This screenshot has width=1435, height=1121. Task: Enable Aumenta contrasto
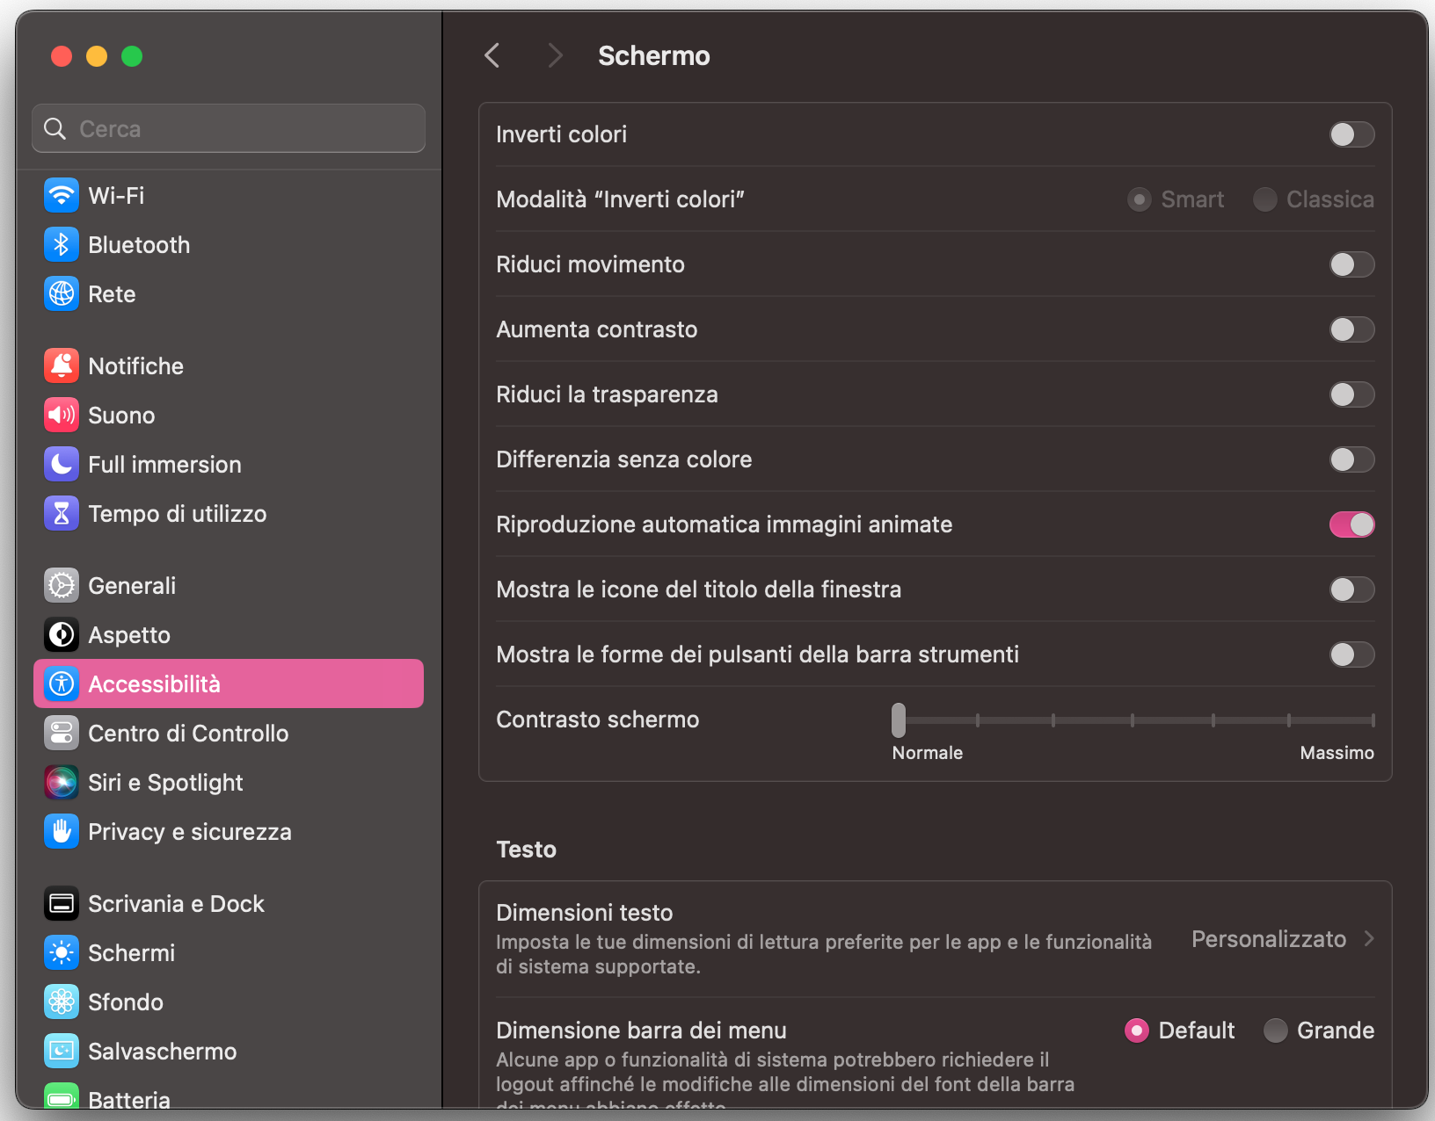(1351, 329)
